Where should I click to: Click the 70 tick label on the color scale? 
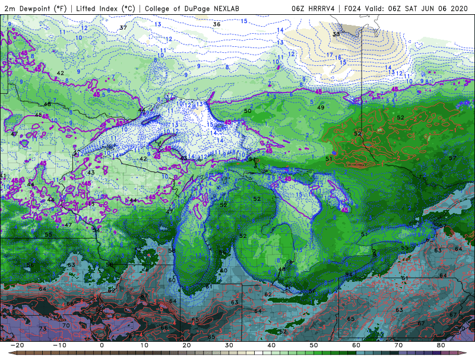tap(398, 345)
